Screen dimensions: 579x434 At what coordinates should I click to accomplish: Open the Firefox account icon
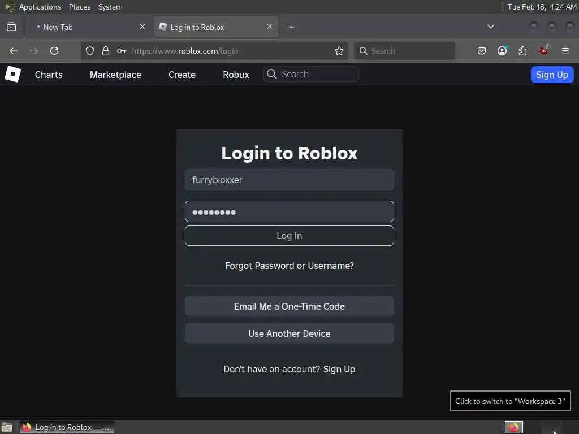pyautogui.click(x=502, y=51)
